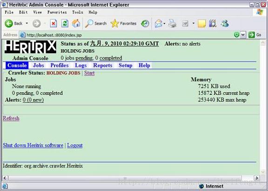This screenshot has height=191, width=268.
Task: Click the Start crawler link
Action: tap(89, 73)
